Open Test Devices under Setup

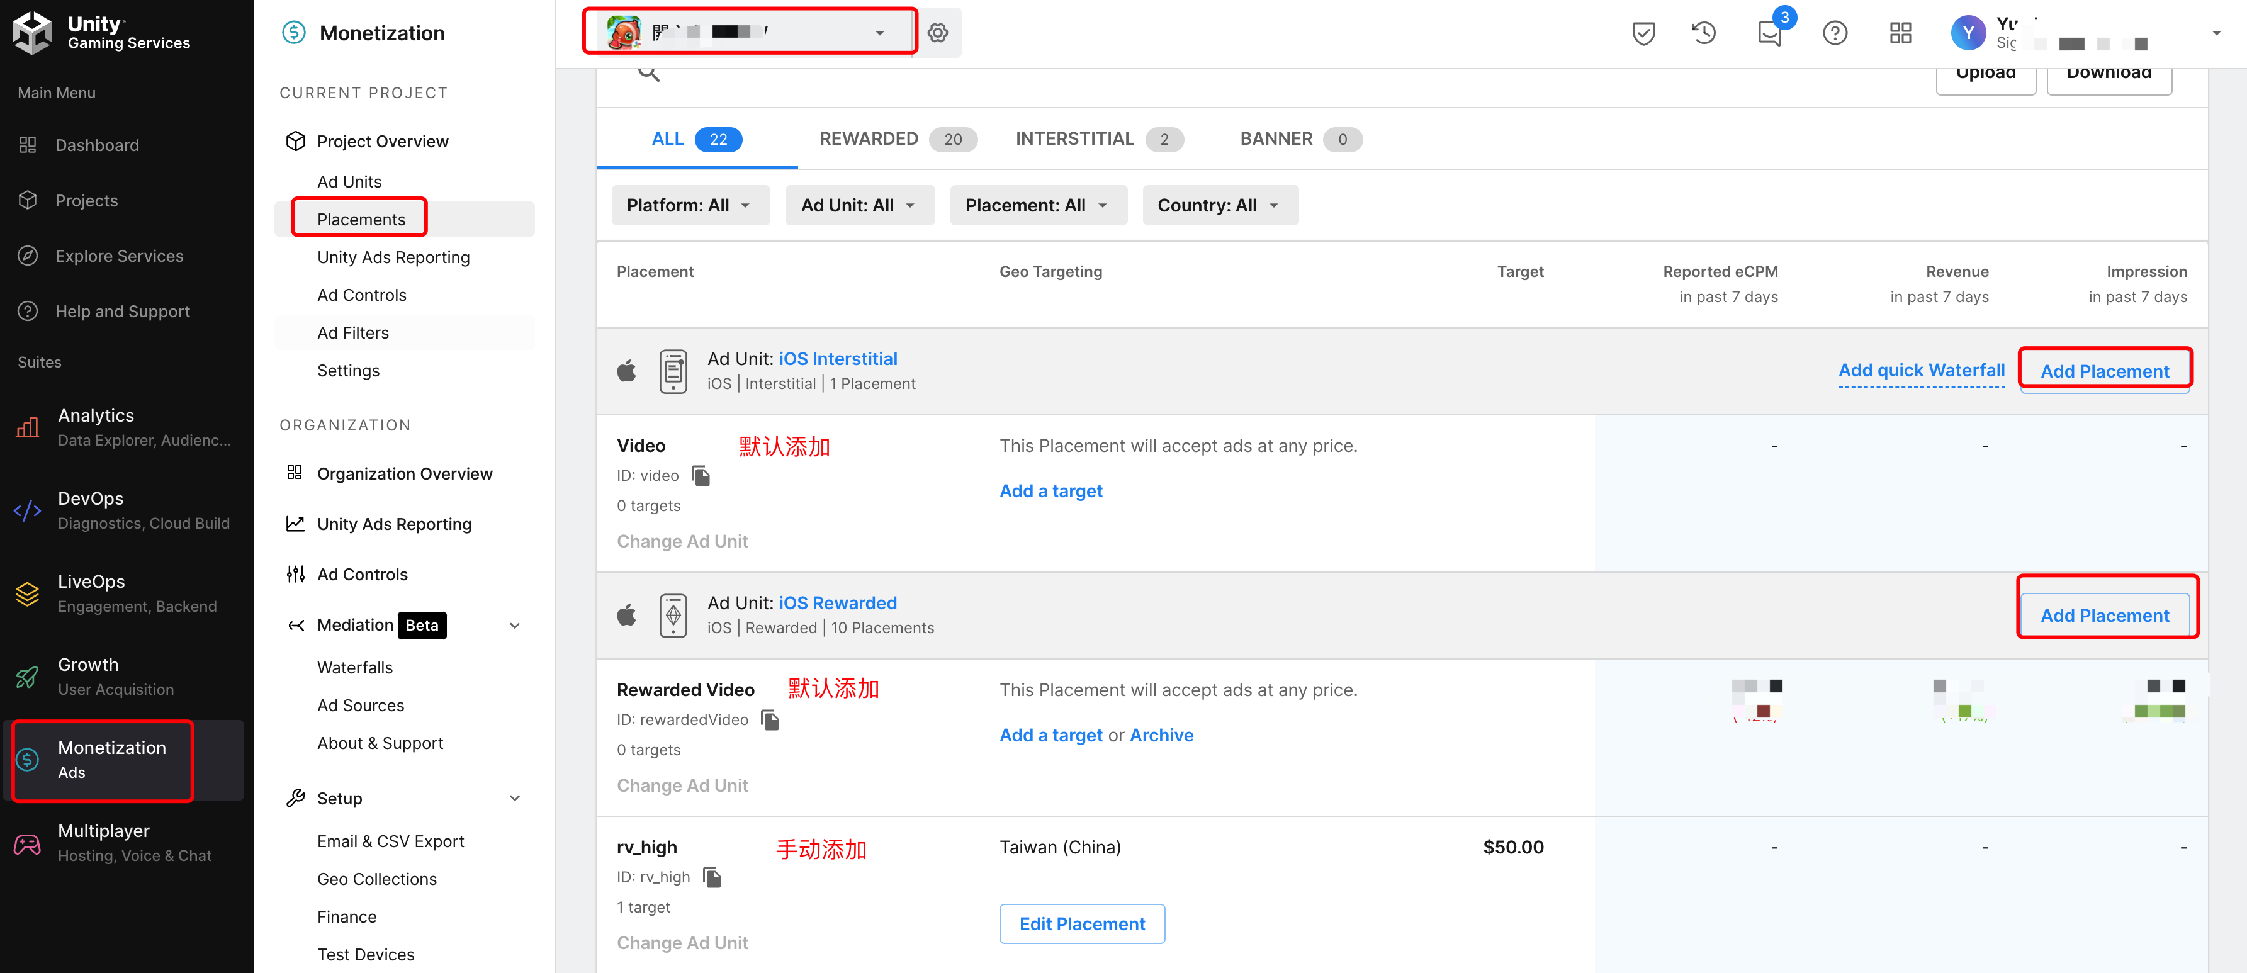tap(366, 954)
